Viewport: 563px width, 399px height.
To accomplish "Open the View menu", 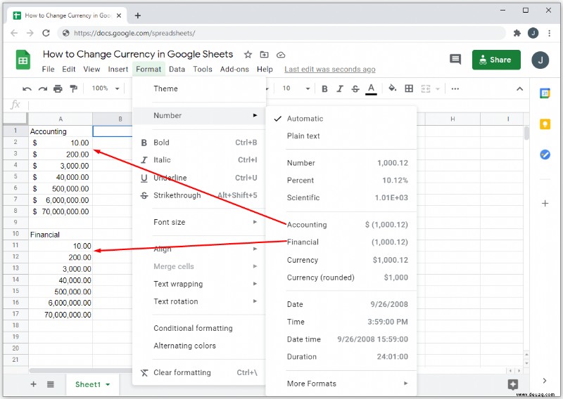I will [x=91, y=69].
